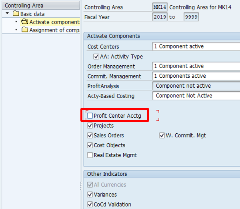Toggle AA: Activity Type checkbox

click(x=96, y=56)
